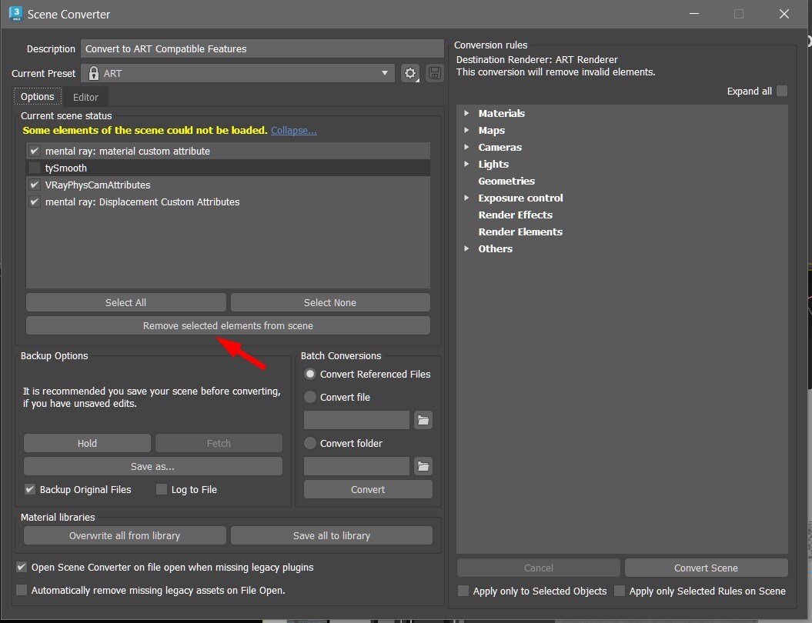Minimize the Scene Converter window
Image resolution: width=812 pixels, height=623 pixels.
pos(694,14)
